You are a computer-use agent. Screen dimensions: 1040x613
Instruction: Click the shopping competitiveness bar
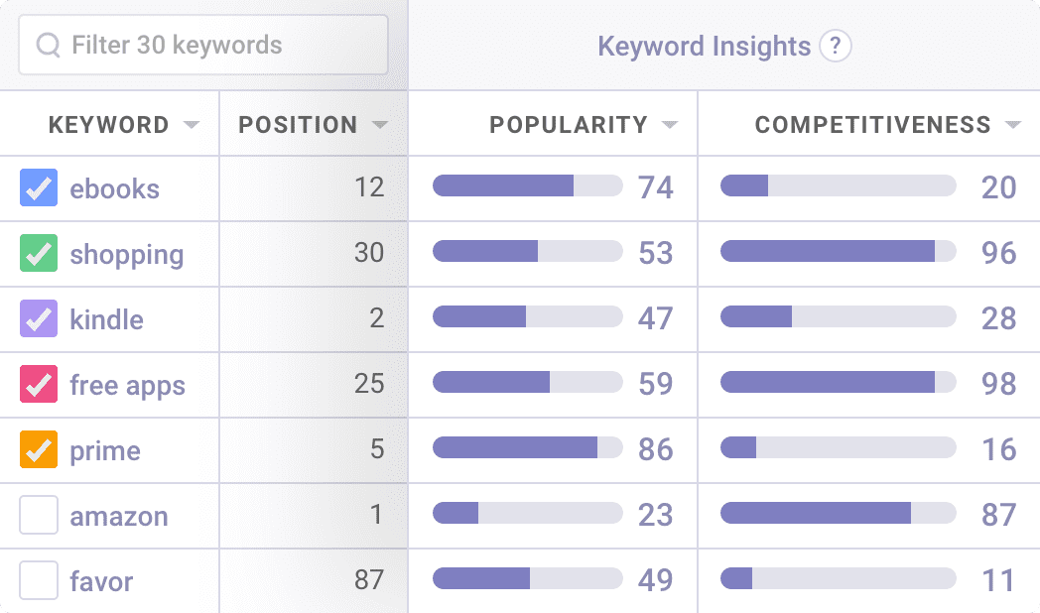tap(838, 252)
